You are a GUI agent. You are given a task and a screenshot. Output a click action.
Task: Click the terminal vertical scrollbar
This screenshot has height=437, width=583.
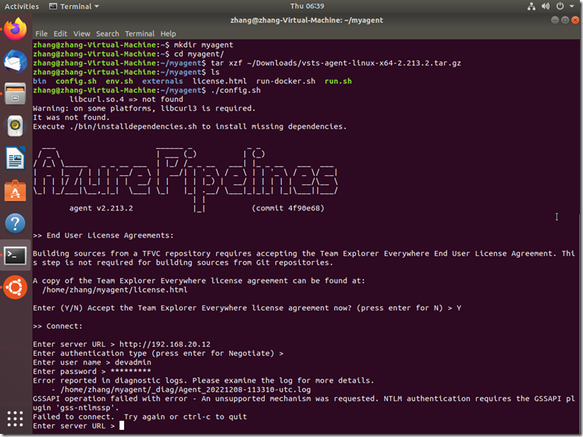pos(579,322)
